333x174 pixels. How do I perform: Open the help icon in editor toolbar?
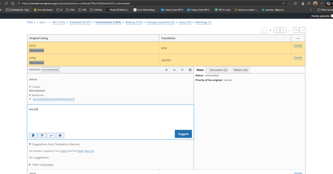(60, 135)
